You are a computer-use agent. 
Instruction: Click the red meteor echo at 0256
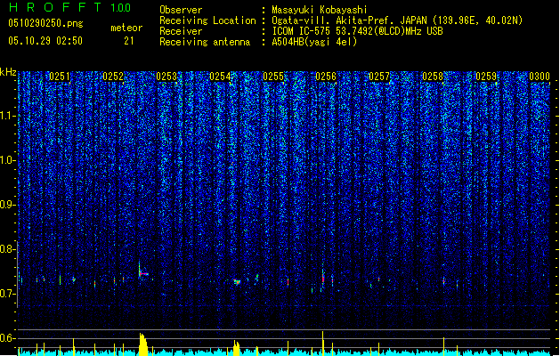pos(323,279)
